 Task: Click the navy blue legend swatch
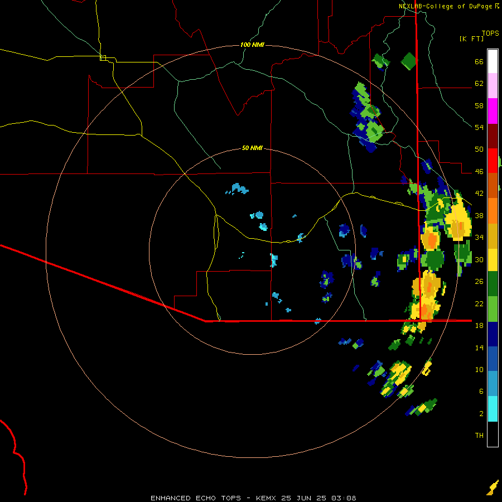point(493,334)
